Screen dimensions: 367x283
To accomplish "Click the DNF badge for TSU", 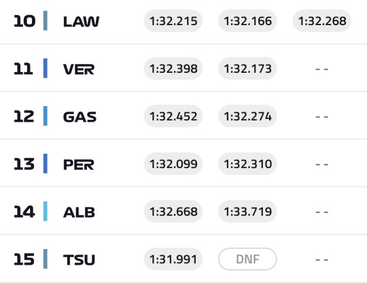I will click(247, 259).
